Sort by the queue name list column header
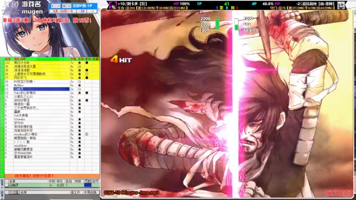The height and width of the screenshot is (200, 356). pos(41,59)
